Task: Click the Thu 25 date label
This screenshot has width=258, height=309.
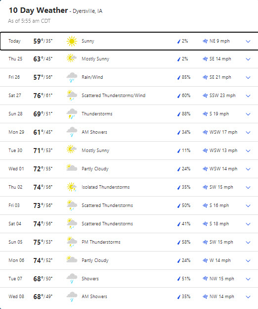Action: 15,59
